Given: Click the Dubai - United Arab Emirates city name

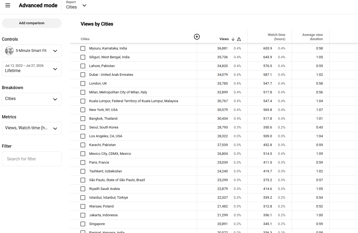Looking at the screenshot, I should pos(111,75).
